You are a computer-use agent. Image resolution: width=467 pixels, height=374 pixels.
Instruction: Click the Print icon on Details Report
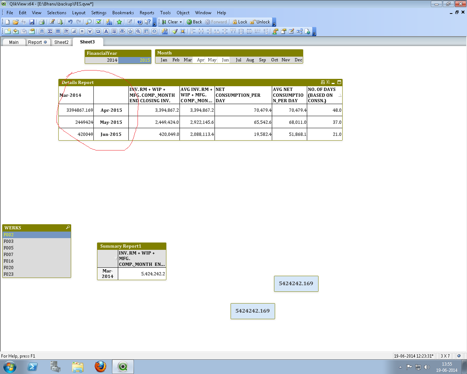323,82
